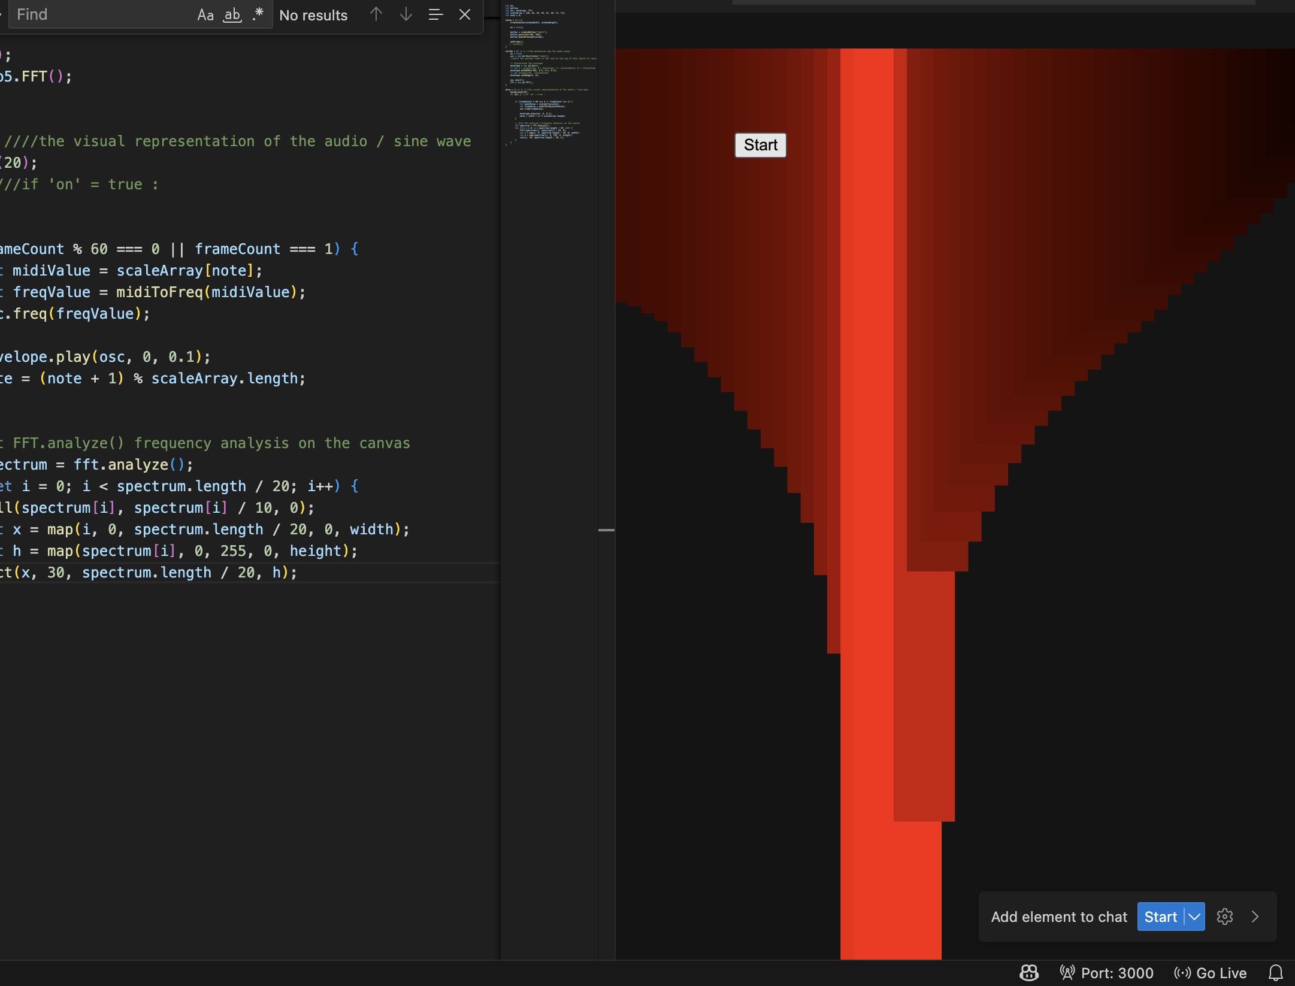
Task: Click into the Find input field
Action: coord(102,14)
